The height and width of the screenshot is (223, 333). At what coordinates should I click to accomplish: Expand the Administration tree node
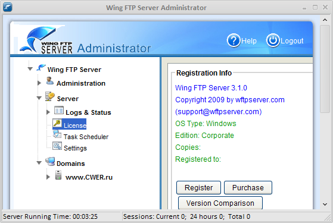coord(39,83)
